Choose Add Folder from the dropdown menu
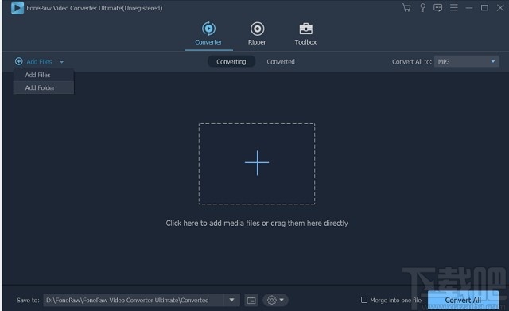The width and height of the screenshot is (509, 311). click(x=44, y=87)
